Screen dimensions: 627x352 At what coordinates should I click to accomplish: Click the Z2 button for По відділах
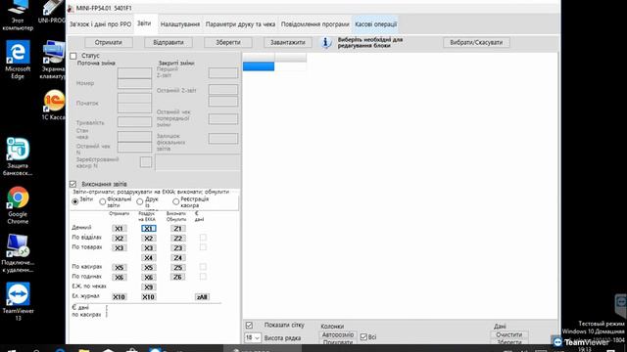(x=178, y=239)
